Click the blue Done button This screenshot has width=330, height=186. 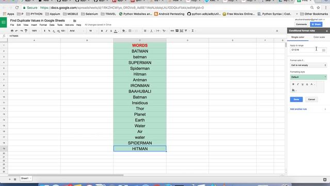coord(296,99)
